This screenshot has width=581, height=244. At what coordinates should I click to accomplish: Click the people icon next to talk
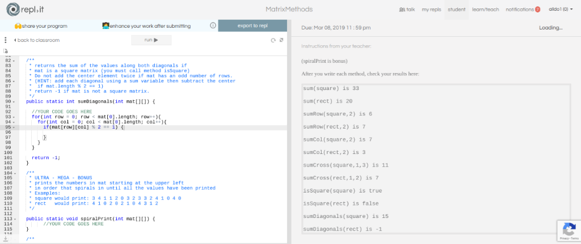click(402, 10)
